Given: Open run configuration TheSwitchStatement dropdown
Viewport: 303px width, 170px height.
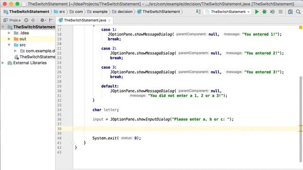Looking at the screenshot, I should point(227,12).
